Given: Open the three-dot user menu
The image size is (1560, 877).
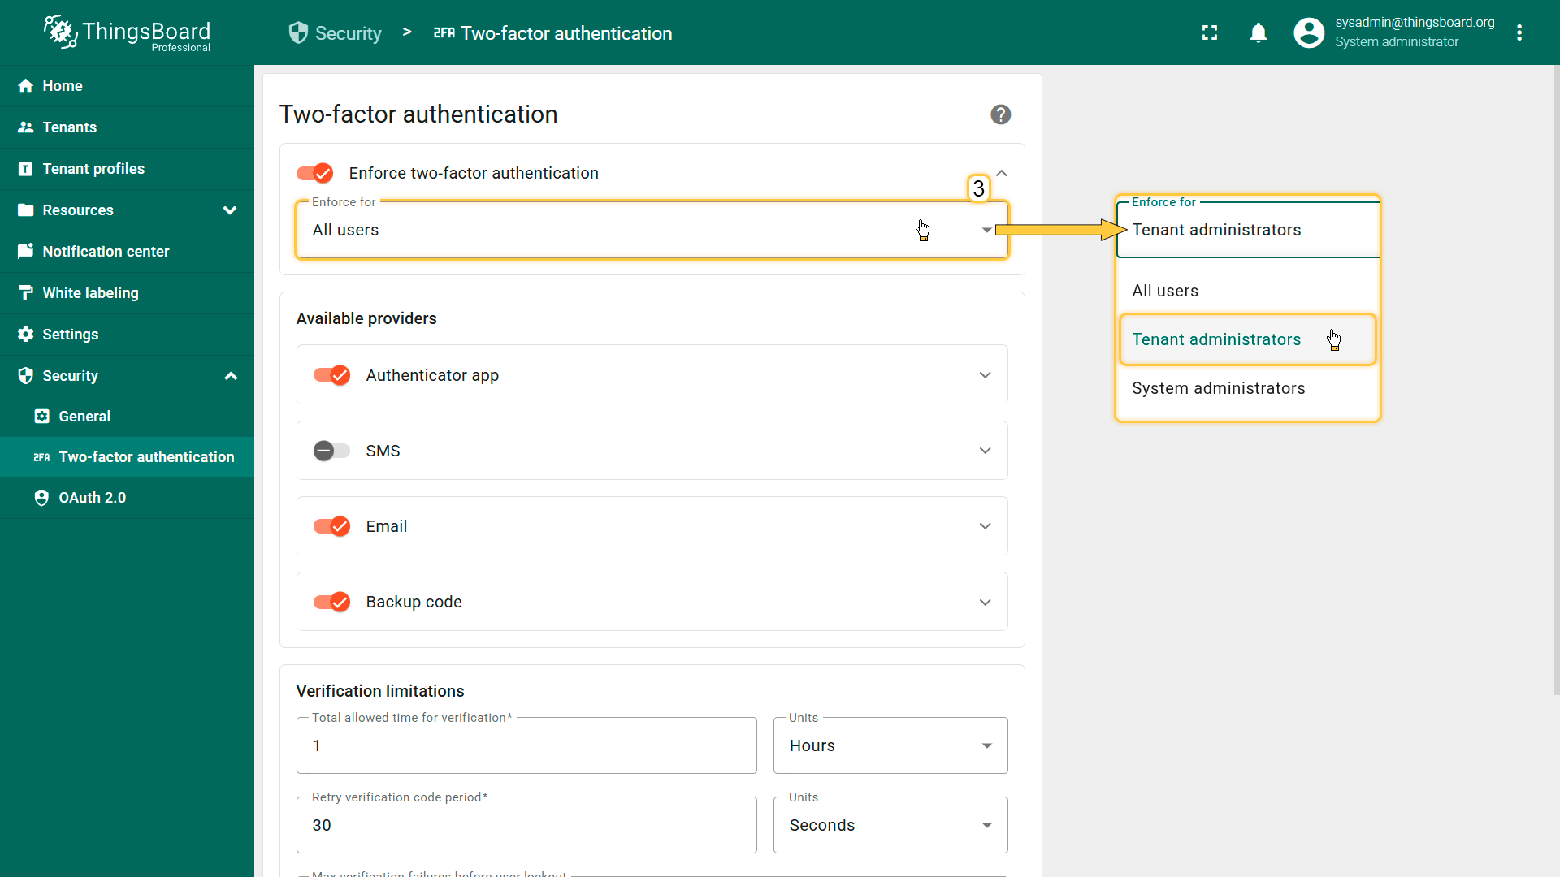Looking at the screenshot, I should click(1519, 32).
